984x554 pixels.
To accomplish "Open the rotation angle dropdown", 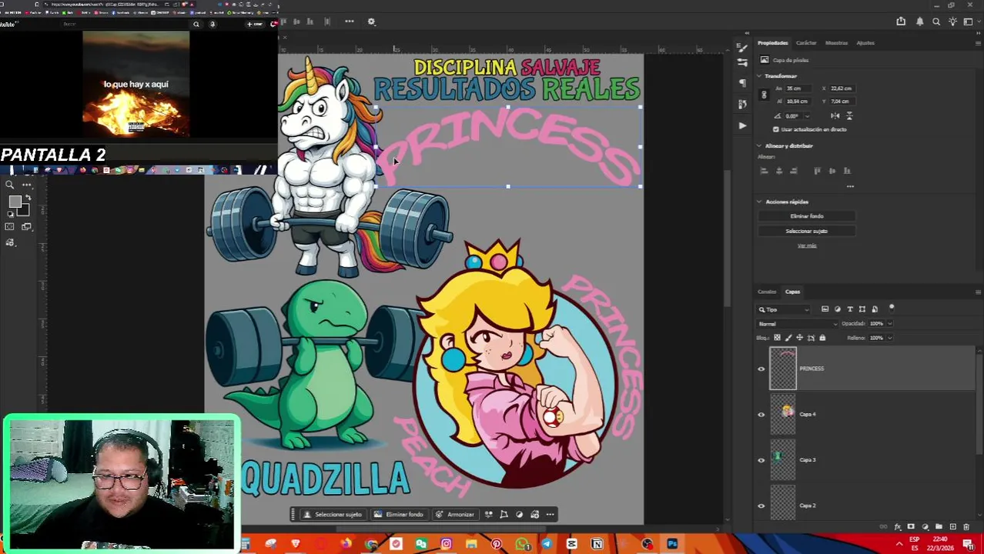I will click(x=807, y=116).
